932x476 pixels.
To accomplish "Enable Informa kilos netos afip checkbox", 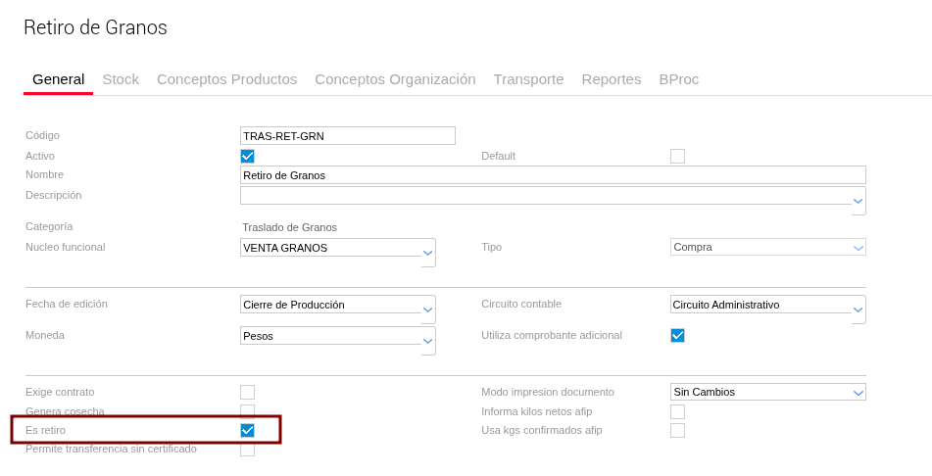I will (677, 411).
